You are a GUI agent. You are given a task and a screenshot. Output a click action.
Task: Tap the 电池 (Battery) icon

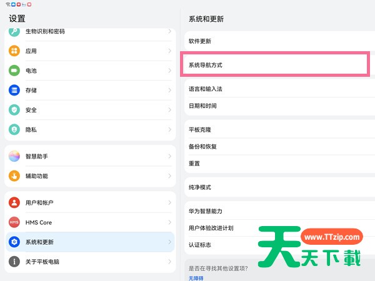[x=14, y=71]
